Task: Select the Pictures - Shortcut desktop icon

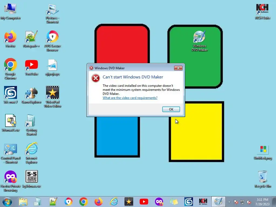Action: tap(52, 14)
